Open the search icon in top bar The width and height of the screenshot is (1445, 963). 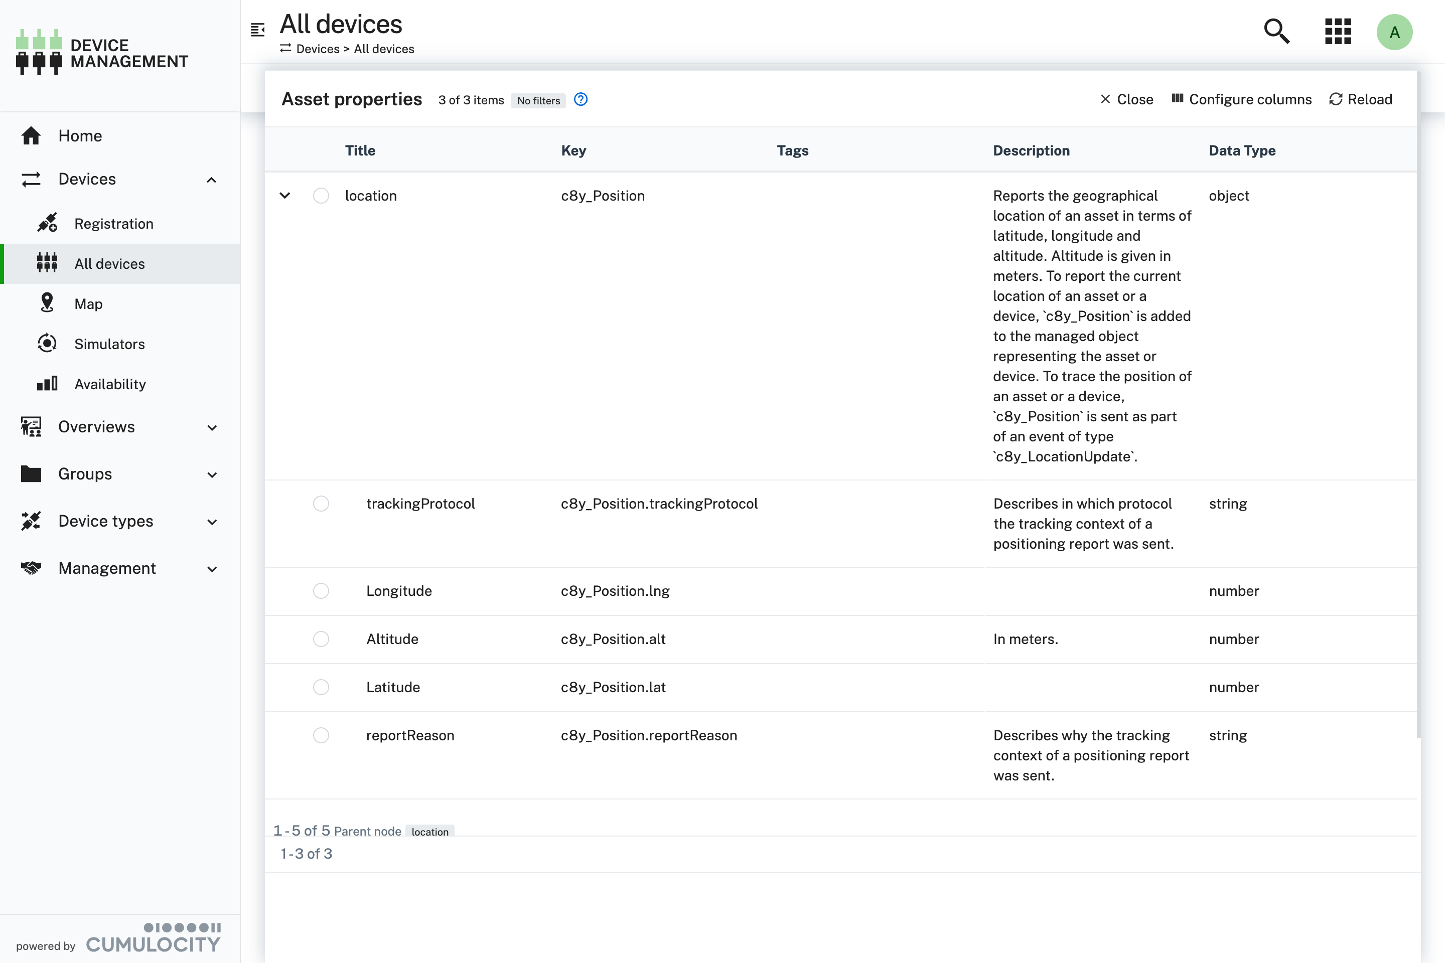[x=1276, y=31]
